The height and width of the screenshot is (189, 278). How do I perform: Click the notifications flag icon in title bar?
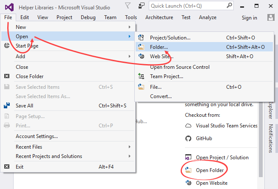[128, 6]
